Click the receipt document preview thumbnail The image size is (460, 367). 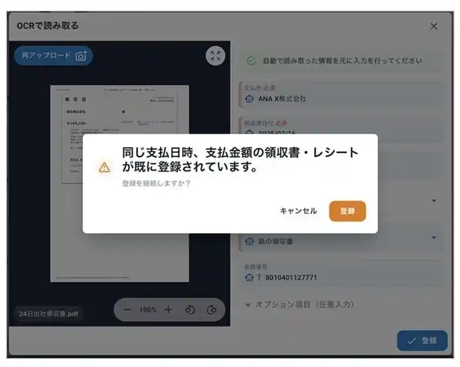pos(119,184)
